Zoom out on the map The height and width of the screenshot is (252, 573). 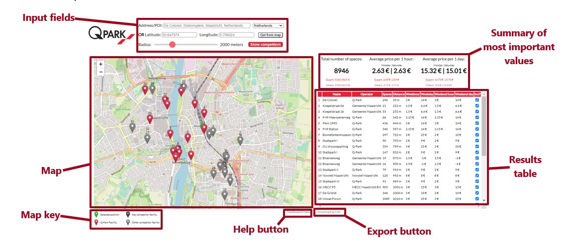point(101,72)
